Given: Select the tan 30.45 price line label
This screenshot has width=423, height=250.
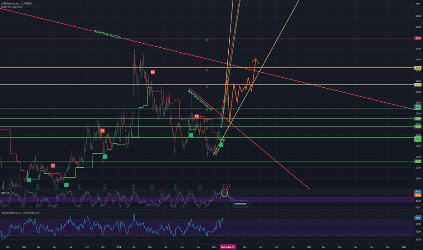Looking at the screenshot, I should tap(418, 68).
